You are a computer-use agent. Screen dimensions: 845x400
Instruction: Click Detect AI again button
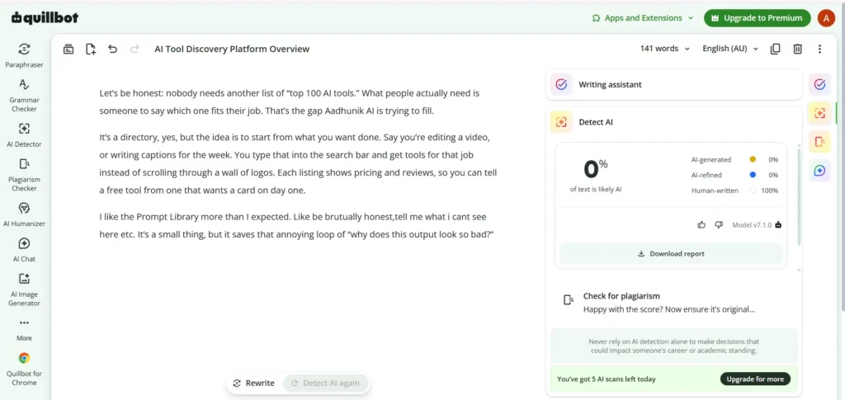(x=325, y=384)
